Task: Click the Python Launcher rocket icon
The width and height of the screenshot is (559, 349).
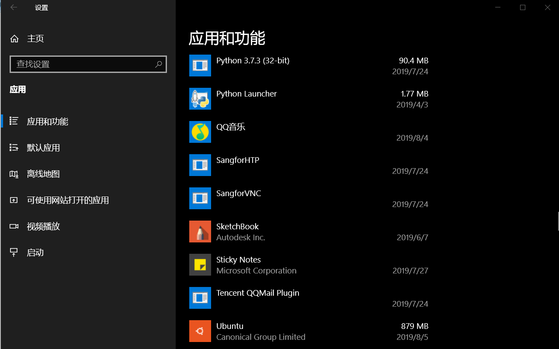Action: pos(200,99)
